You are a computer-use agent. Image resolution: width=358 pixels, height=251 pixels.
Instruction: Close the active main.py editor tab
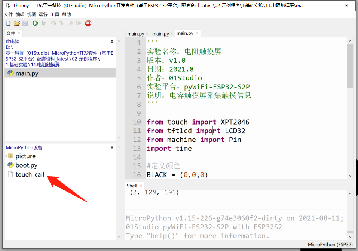tap(197, 34)
